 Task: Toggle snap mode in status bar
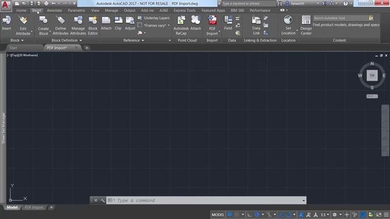click(x=237, y=215)
